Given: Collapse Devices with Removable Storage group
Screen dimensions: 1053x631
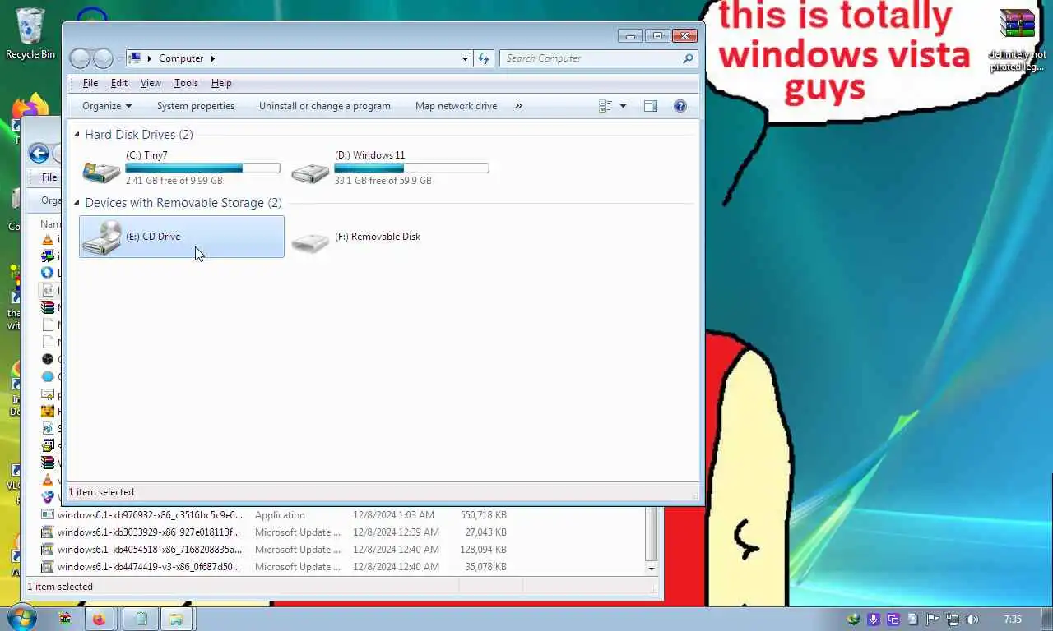Looking at the screenshot, I should click(77, 203).
